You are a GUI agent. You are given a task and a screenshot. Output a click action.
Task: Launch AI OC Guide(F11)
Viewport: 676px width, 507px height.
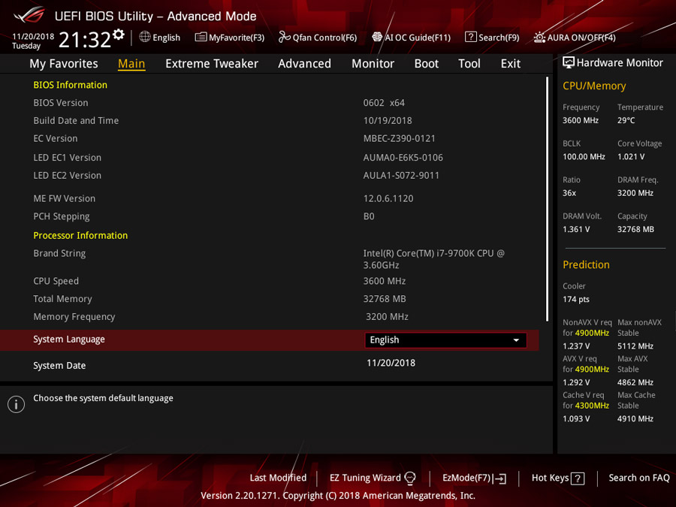(x=412, y=38)
